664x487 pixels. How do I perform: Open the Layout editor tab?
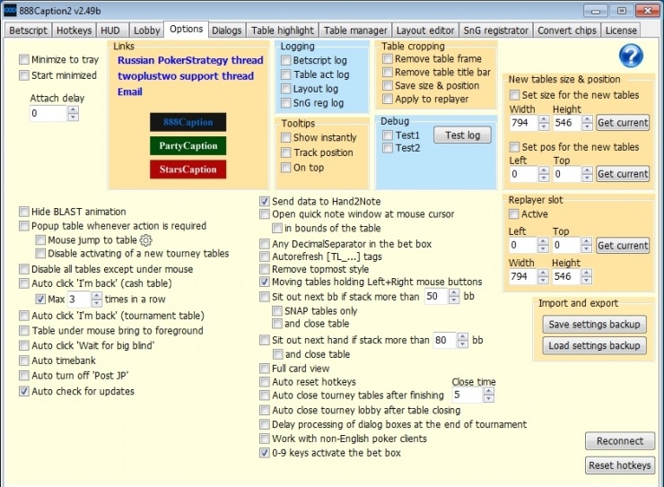click(425, 30)
